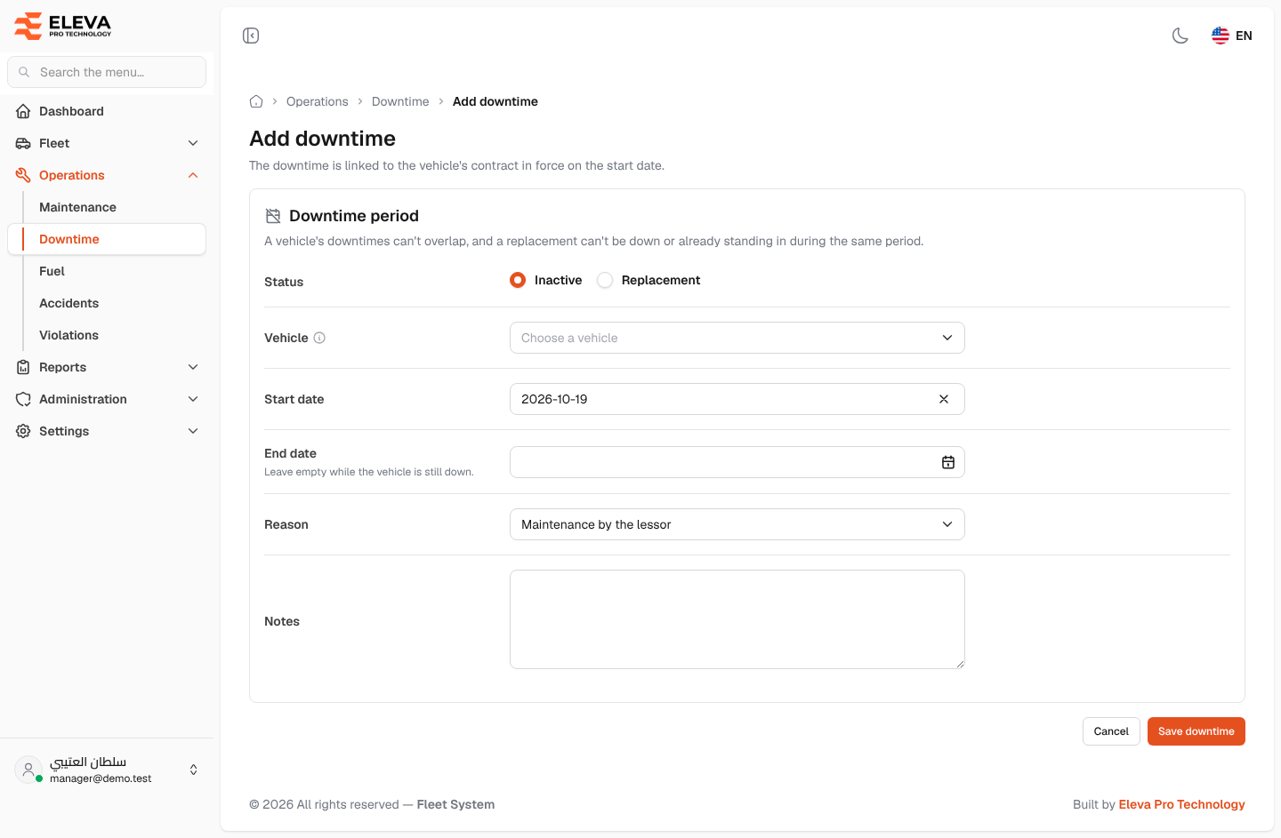Expand the Settings menu chevron
The image size is (1281, 838).
[x=193, y=431]
